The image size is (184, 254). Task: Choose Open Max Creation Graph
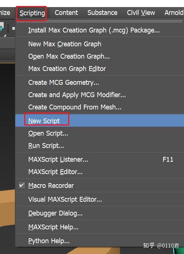point(100,56)
